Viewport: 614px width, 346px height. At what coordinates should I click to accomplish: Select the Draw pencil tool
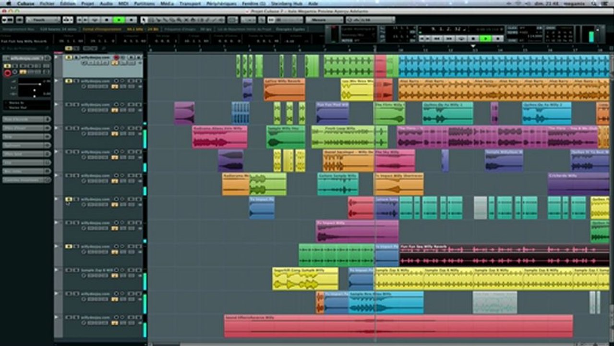(207, 20)
